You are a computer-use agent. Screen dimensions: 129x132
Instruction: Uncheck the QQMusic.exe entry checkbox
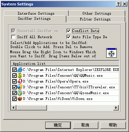[14, 75]
